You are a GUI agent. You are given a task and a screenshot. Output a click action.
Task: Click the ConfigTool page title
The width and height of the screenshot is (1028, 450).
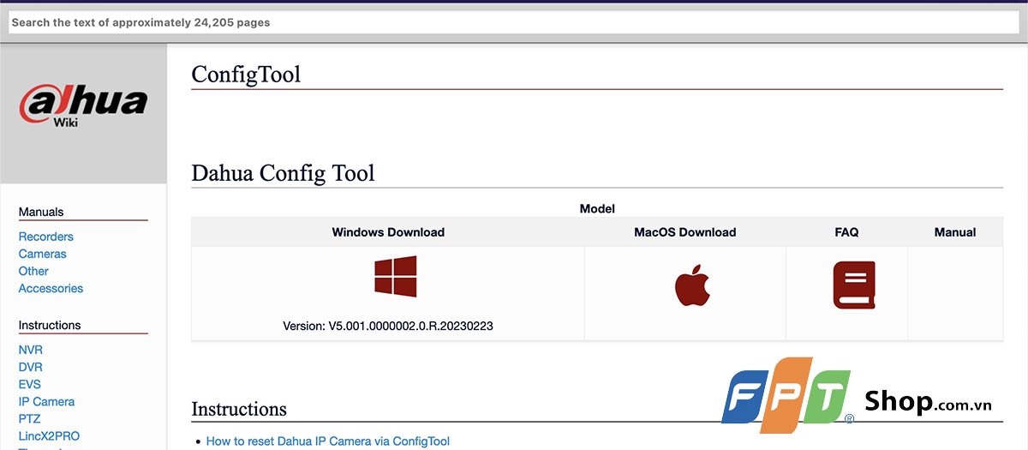(247, 75)
